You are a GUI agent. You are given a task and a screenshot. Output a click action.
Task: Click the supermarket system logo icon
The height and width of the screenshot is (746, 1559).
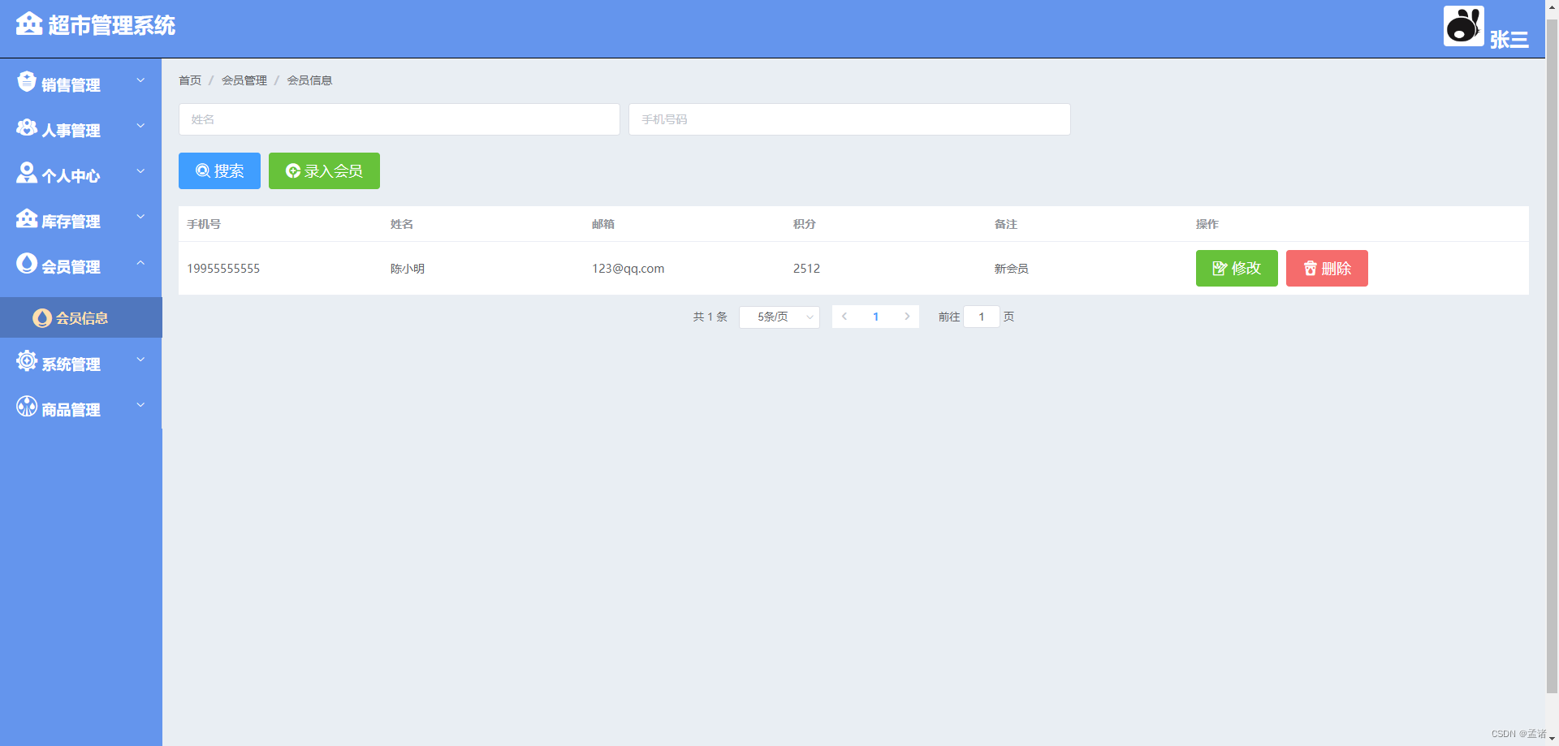29,24
